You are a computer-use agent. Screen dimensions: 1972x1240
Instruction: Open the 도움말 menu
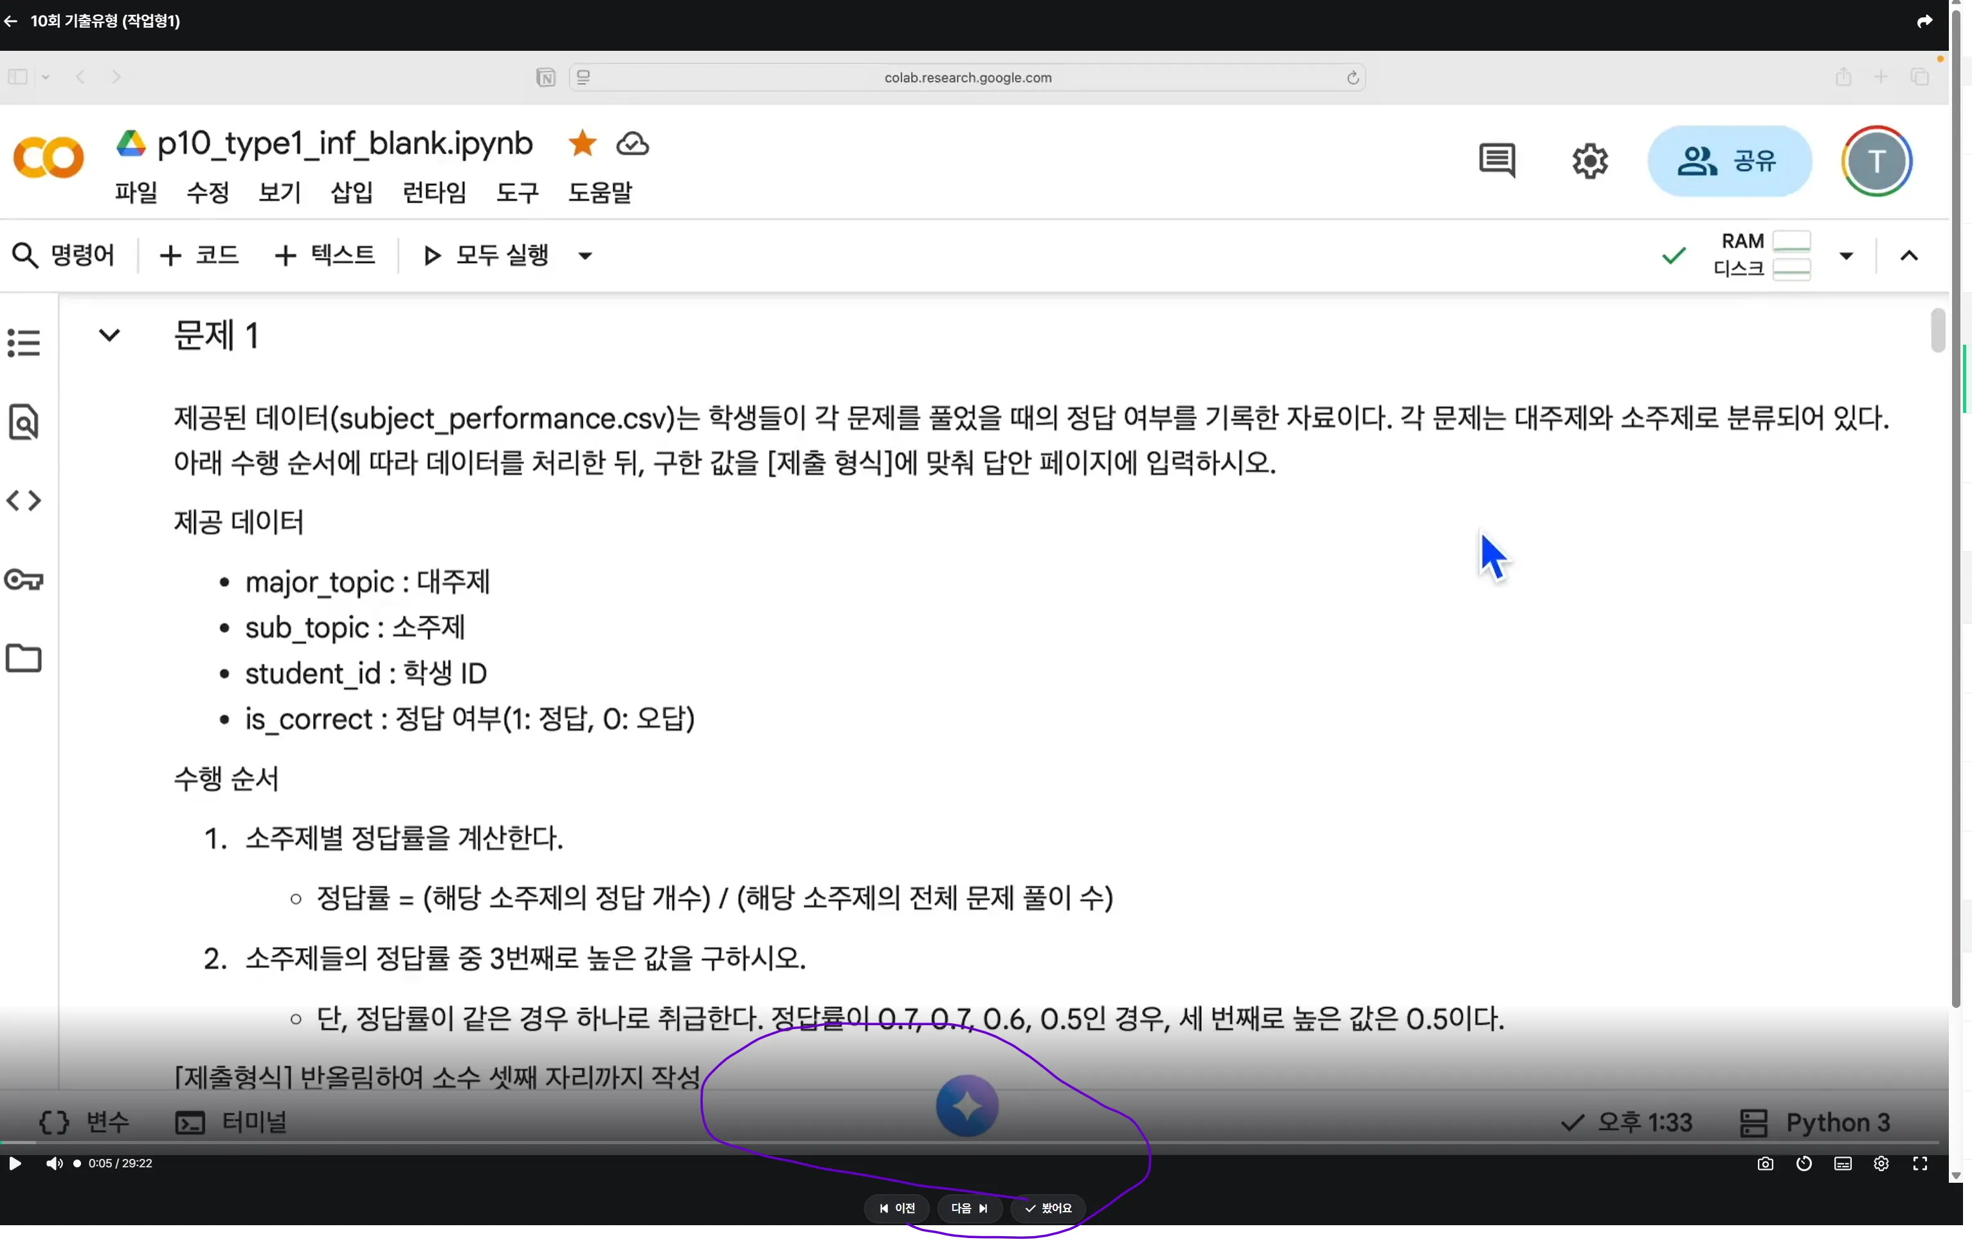(601, 192)
